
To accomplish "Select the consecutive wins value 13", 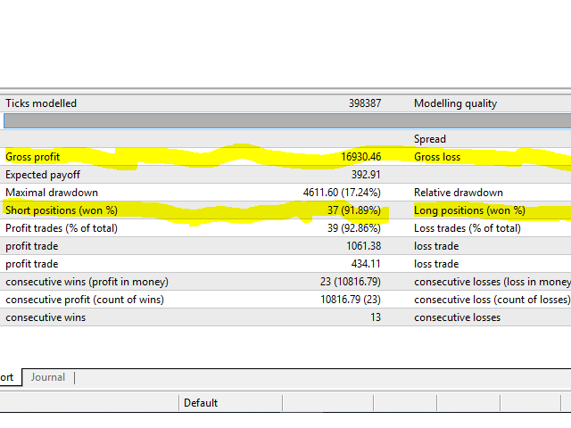I will pos(376,317).
